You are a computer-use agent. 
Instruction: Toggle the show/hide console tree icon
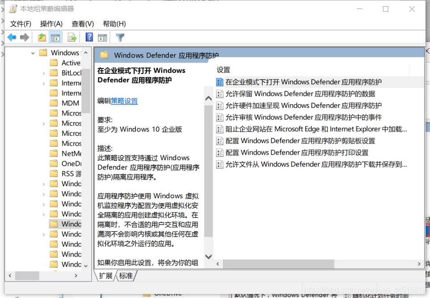pos(56,37)
